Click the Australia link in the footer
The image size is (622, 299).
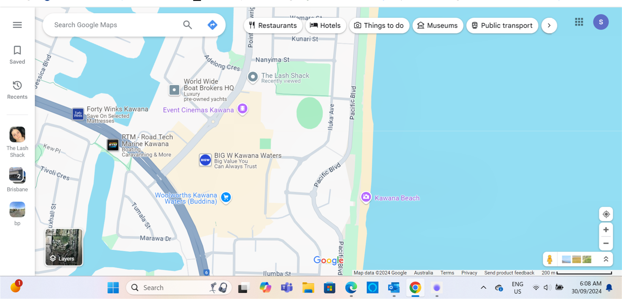click(423, 273)
